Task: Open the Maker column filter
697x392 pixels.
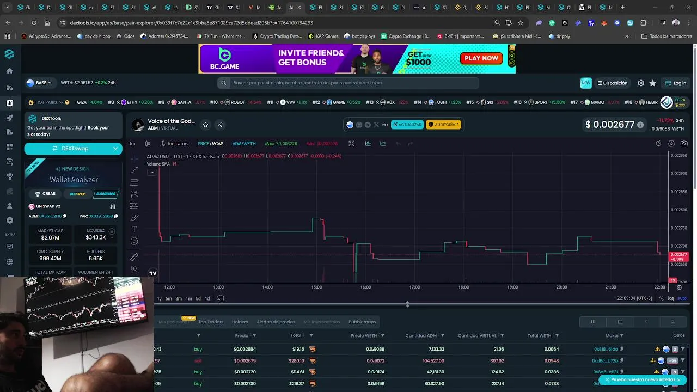Action: (621, 336)
